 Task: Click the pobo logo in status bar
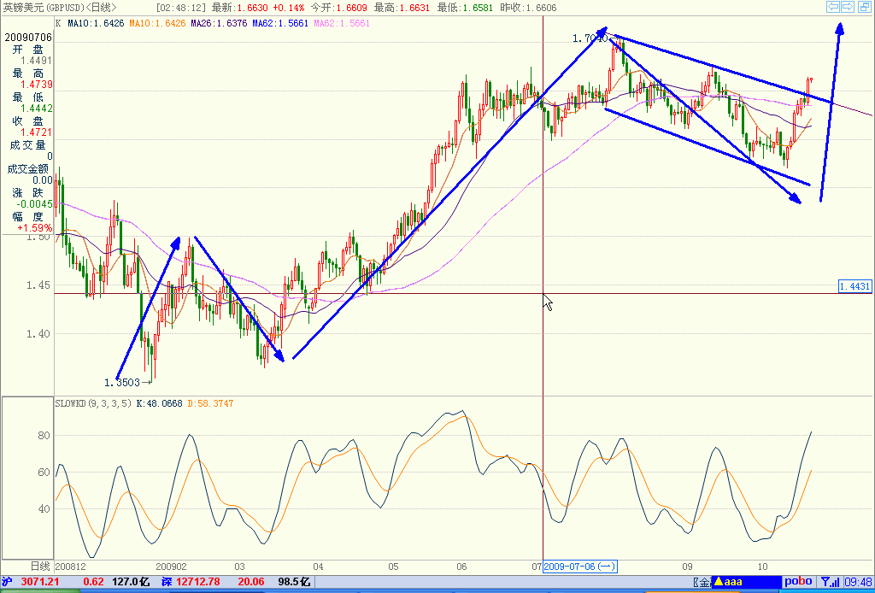(x=799, y=581)
